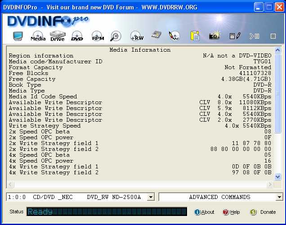
Task: Click the 'TYG01' media code value
Action: 262,62
